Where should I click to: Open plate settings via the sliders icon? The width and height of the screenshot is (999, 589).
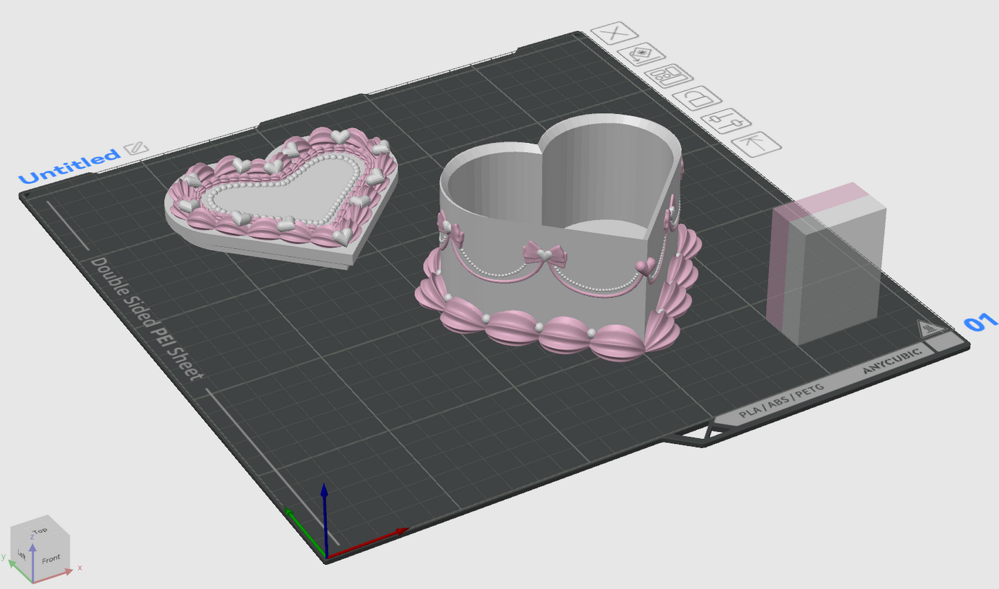[726, 121]
